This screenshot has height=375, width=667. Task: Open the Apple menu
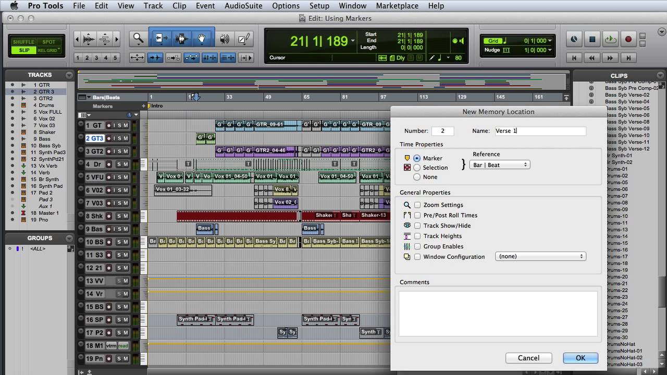14,6
